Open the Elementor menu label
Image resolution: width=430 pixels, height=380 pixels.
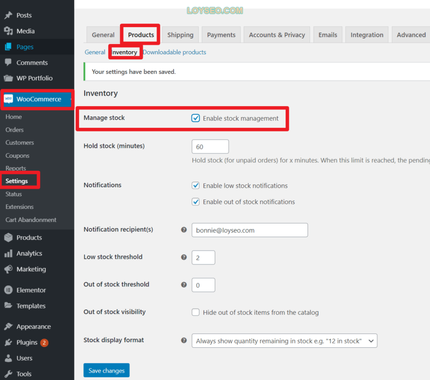coord(31,290)
